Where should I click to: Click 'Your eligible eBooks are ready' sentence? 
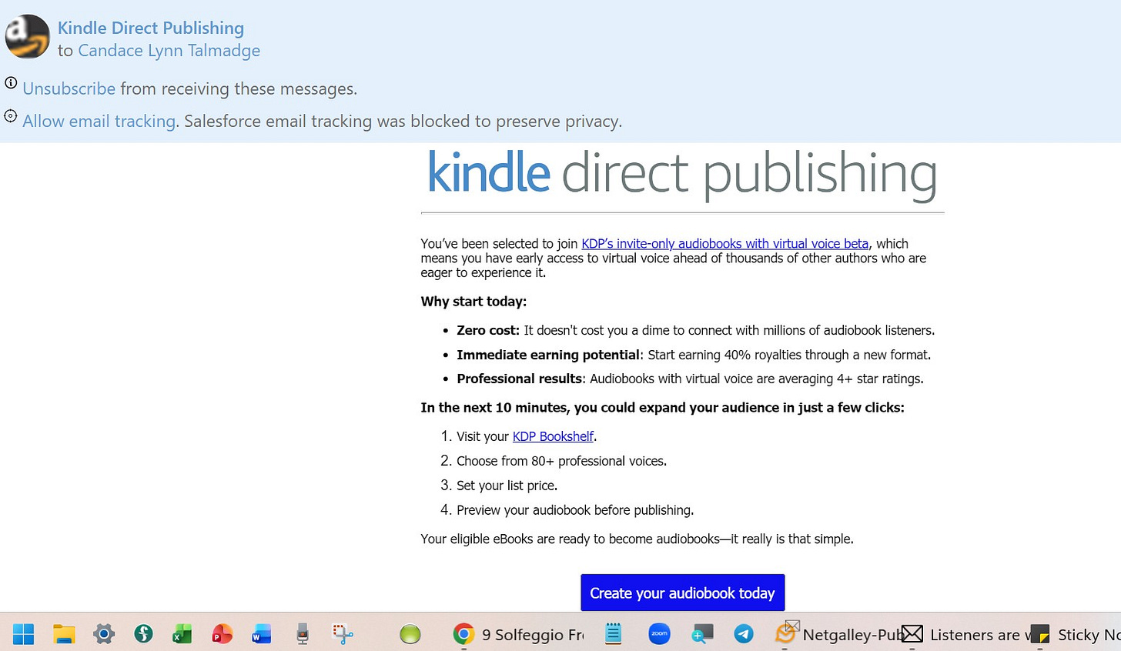coord(637,539)
